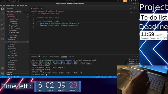
Task: Expand the OUTLINE section
Action: click(x=17, y=72)
